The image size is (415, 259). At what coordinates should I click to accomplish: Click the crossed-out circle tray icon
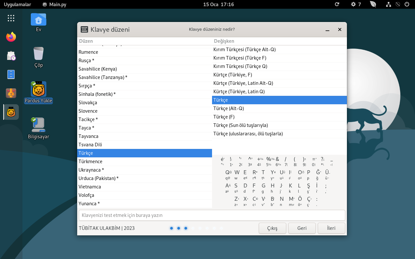398,4
